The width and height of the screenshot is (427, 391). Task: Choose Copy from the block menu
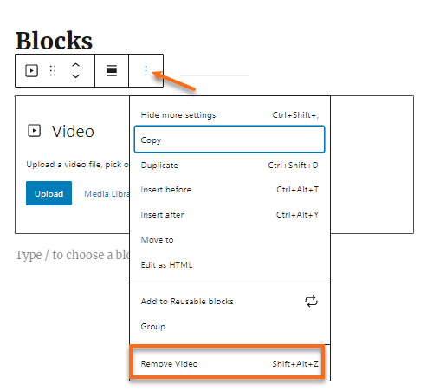(x=230, y=140)
